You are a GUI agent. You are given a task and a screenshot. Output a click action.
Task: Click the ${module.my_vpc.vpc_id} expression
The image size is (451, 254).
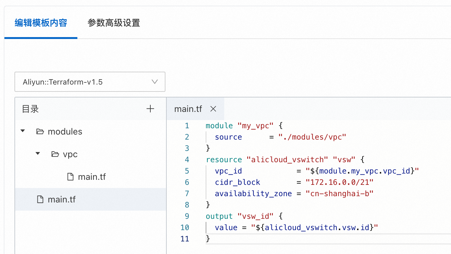point(362,171)
